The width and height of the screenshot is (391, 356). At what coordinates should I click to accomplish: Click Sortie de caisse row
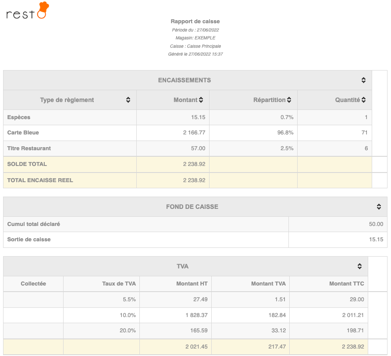click(x=29, y=240)
